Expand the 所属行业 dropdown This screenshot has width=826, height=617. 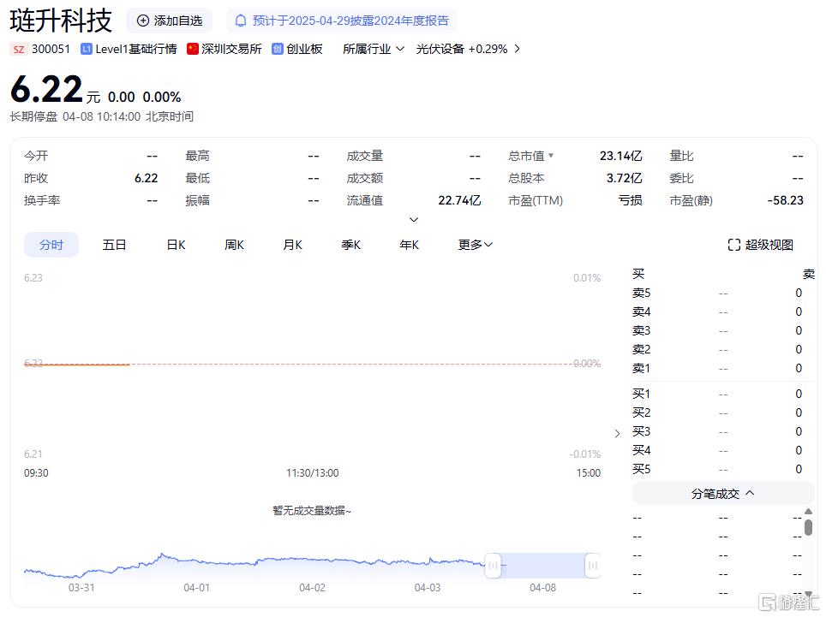pos(374,49)
